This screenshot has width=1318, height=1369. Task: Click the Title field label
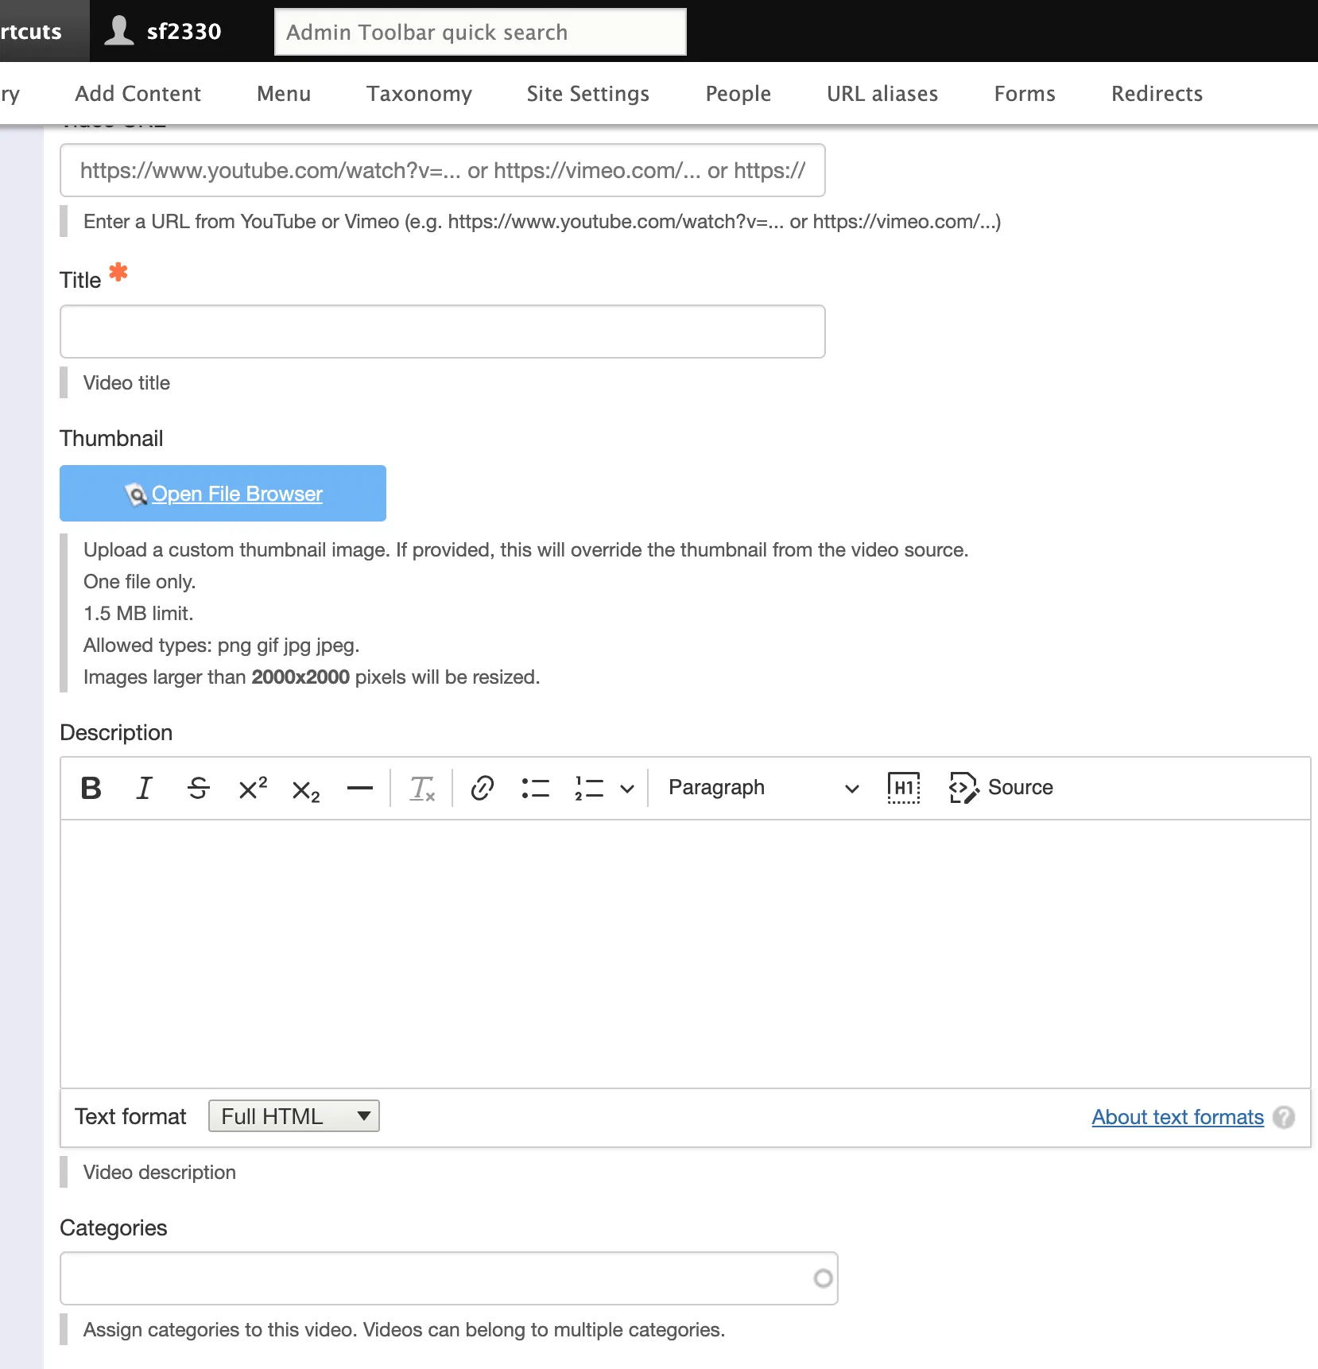click(80, 280)
